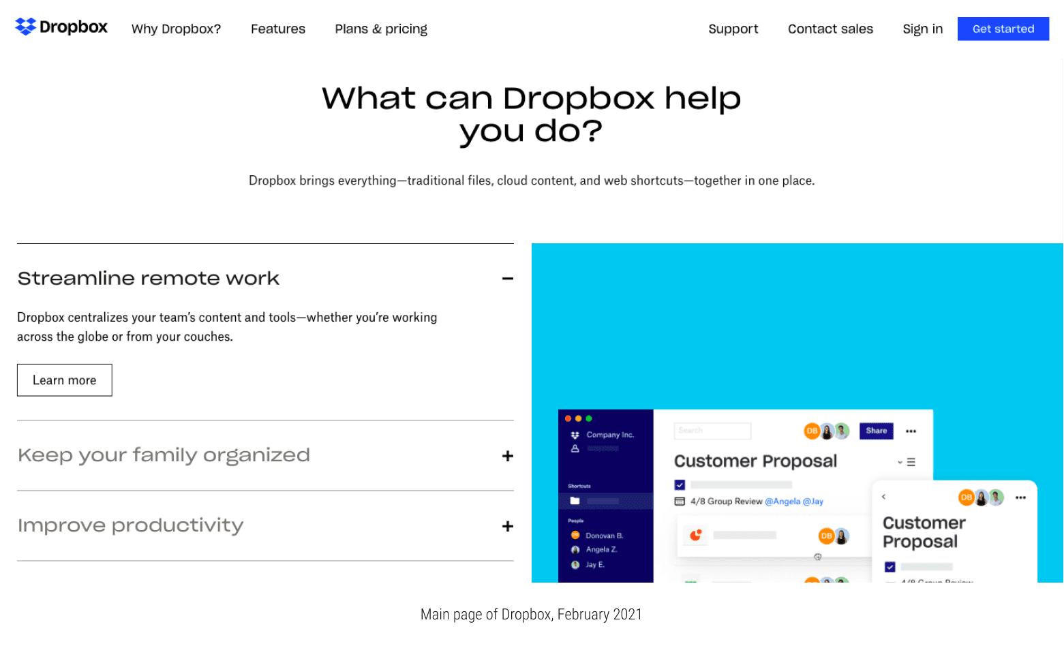Viewport: 1064px width, 646px height.
Task: Click headline What can Dropbox help you do?
Action: [532, 114]
